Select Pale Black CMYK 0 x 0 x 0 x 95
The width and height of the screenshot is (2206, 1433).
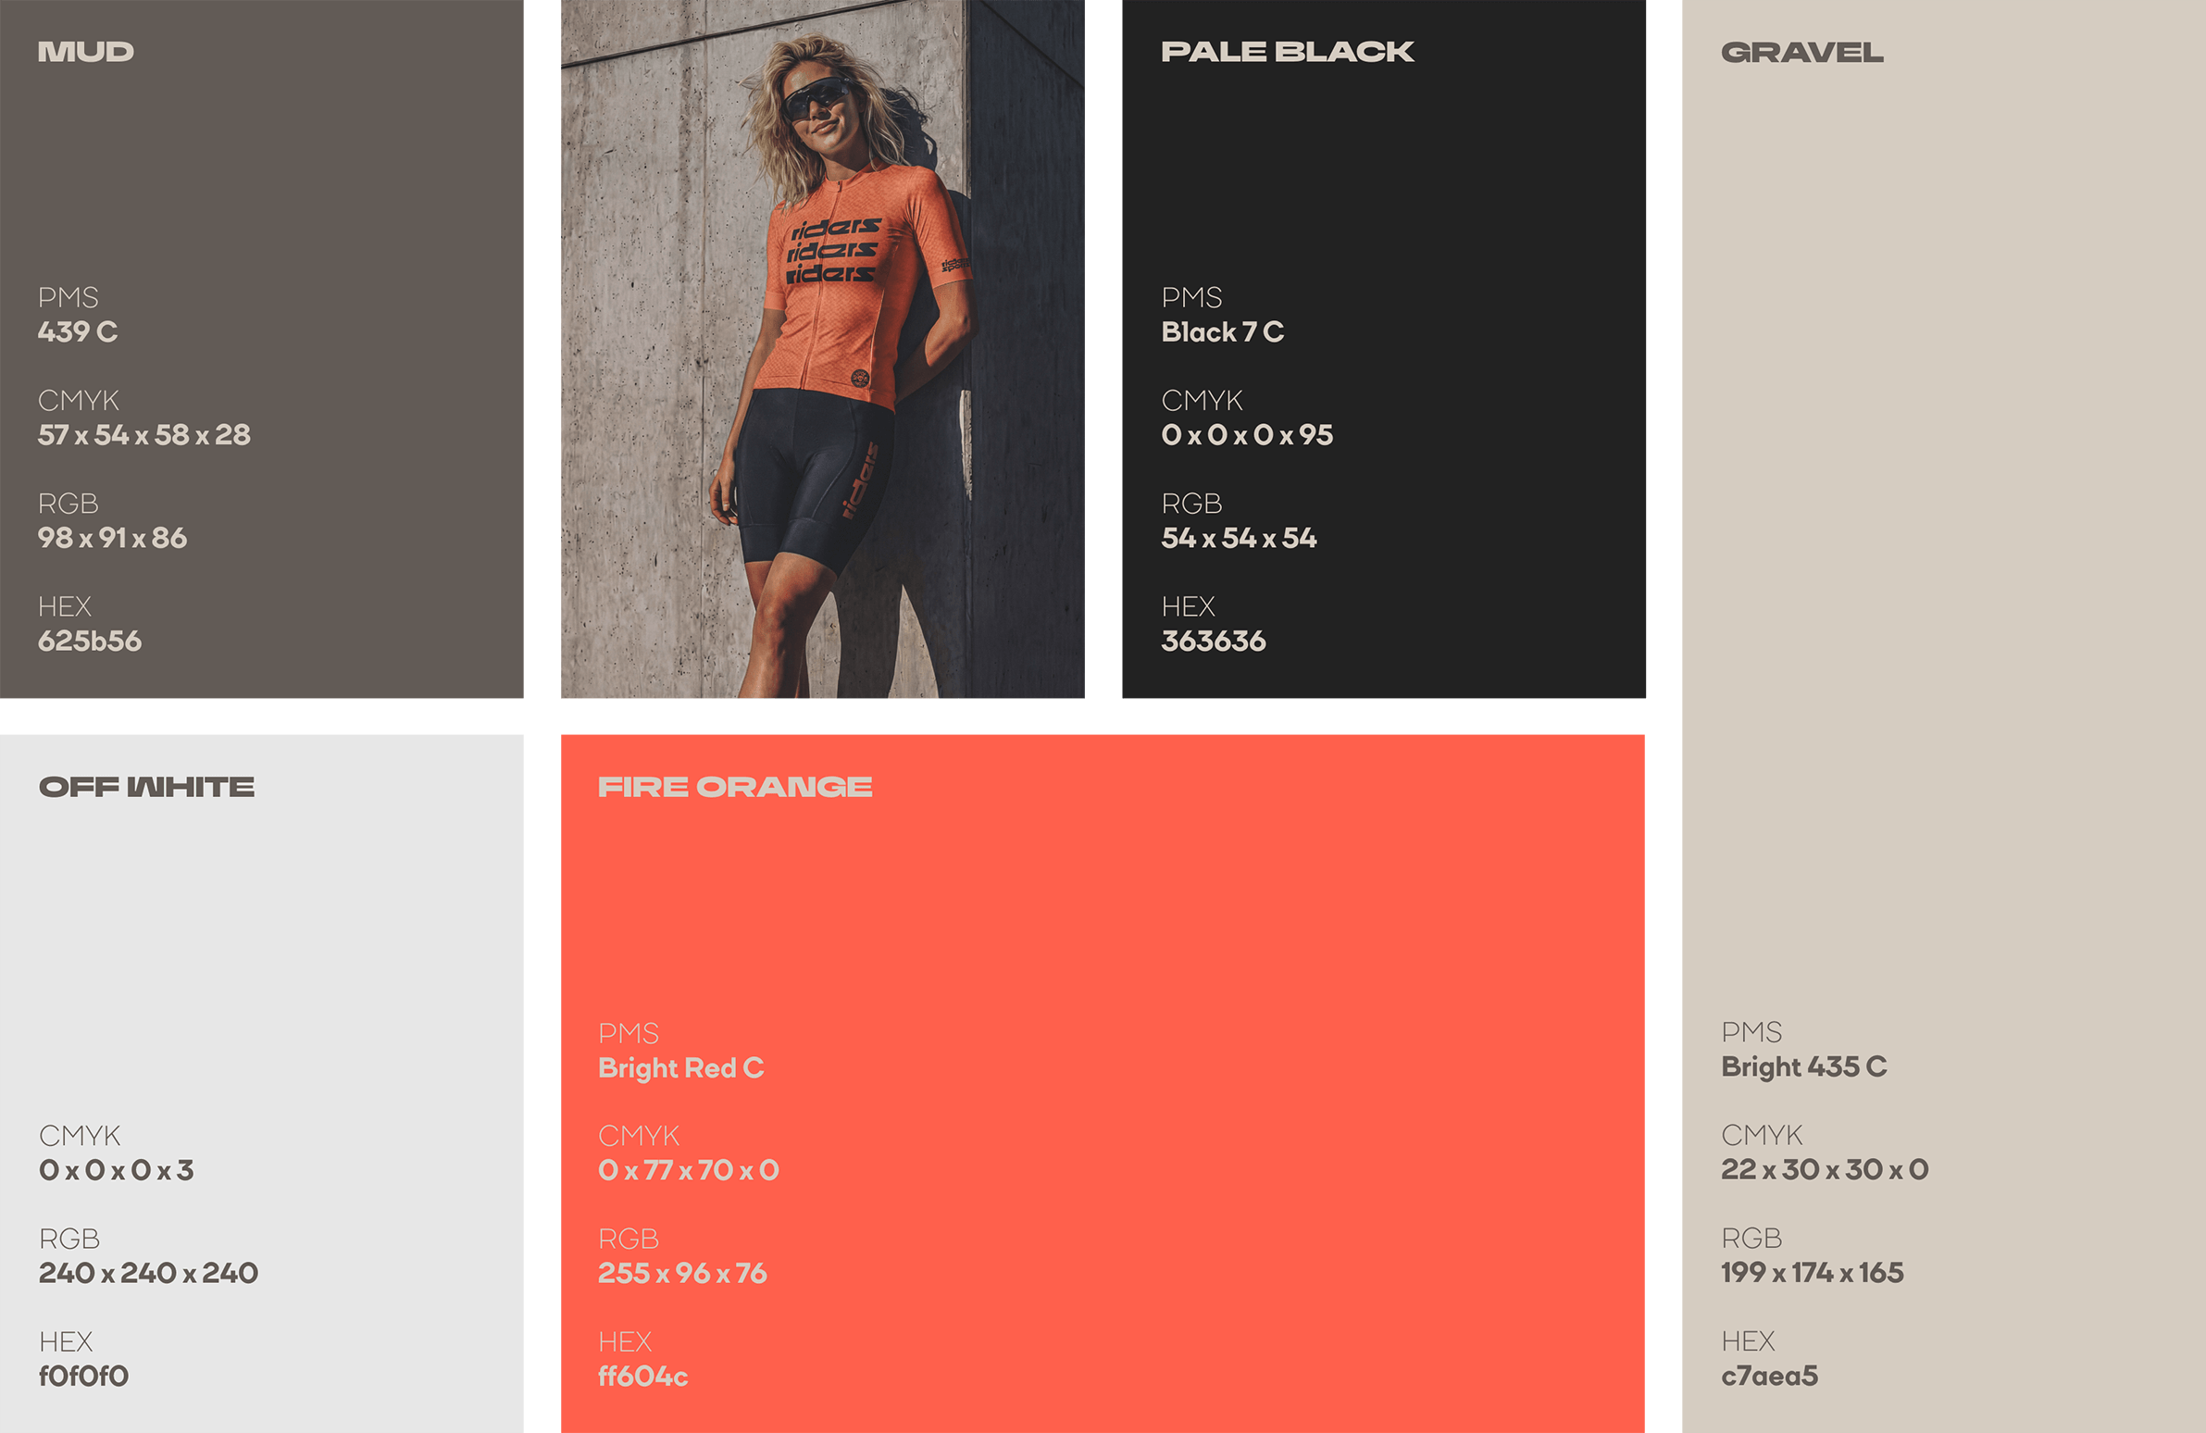click(1248, 435)
